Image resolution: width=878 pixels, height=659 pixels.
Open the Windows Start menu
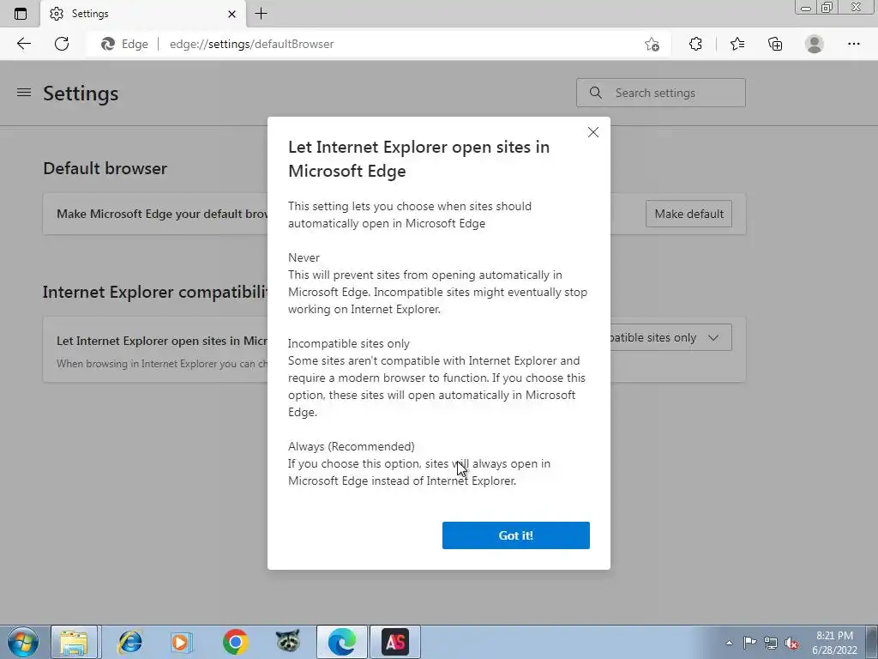[23, 642]
